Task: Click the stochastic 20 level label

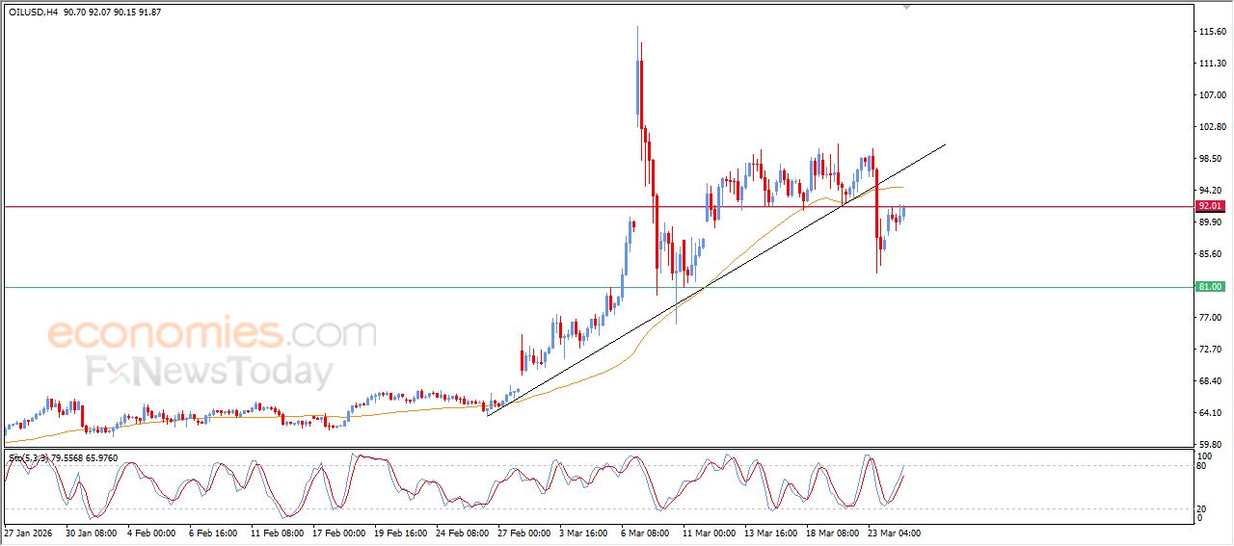Action: click(x=1202, y=508)
